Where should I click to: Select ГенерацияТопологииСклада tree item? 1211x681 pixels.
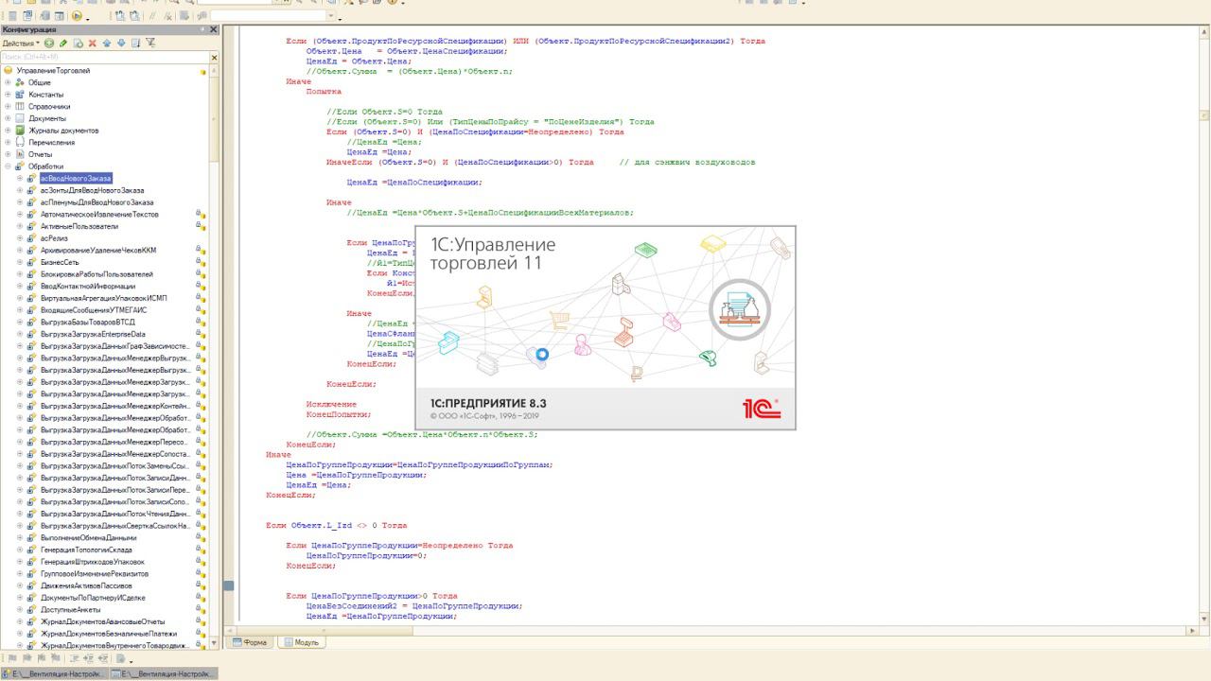tap(86, 550)
